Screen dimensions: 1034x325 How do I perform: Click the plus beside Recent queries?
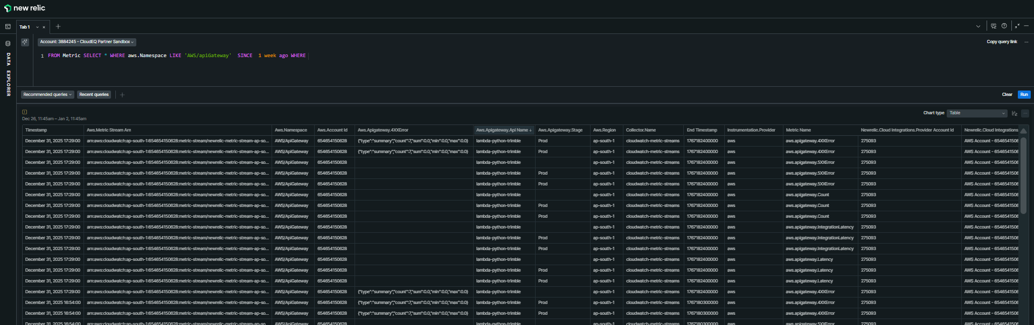tap(122, 95)
